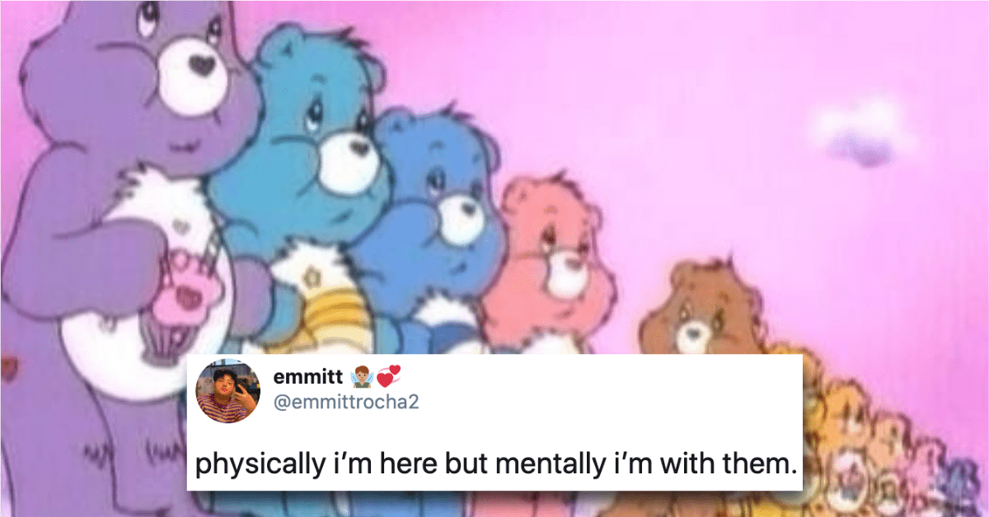Click the purple bear's upward-looking eye
989x517 pixels.
148,21
